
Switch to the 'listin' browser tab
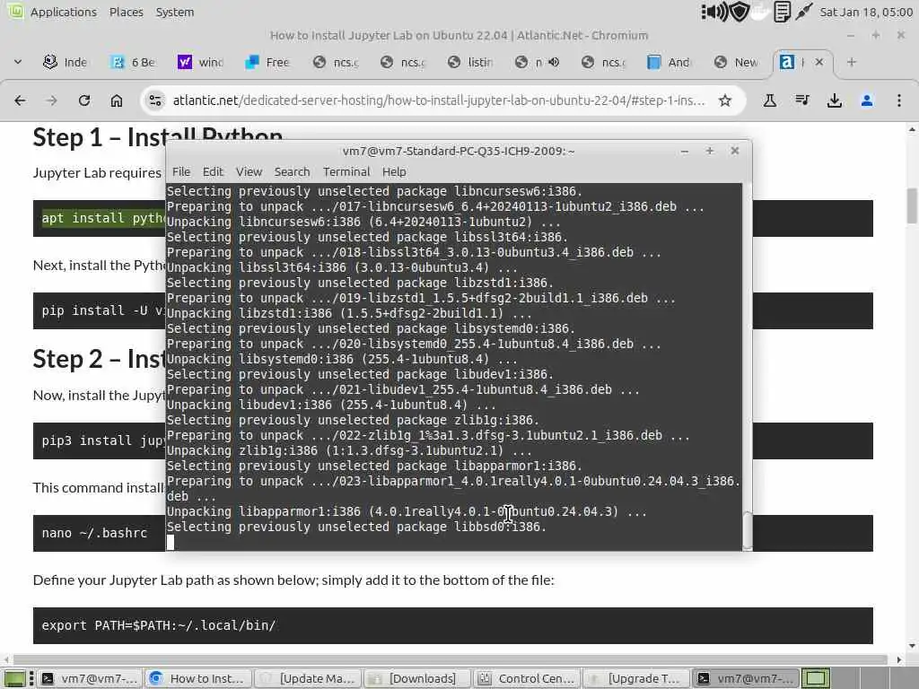[470, 62]
